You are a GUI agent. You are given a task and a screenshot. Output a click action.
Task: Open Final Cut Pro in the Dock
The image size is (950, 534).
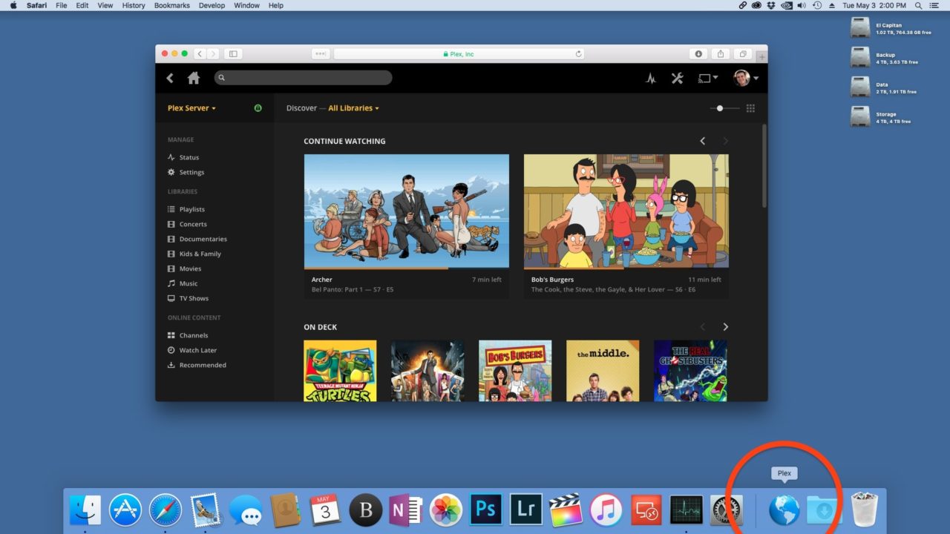566,510
